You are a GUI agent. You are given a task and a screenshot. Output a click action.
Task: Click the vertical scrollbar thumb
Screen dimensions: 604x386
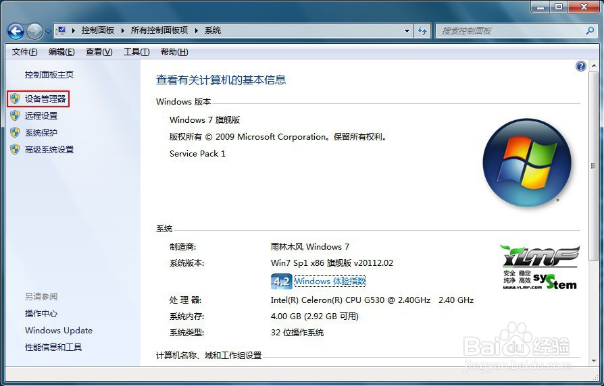tap(593, 166)
